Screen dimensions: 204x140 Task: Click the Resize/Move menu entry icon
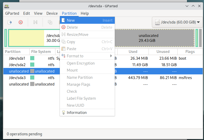click(63, 34)
